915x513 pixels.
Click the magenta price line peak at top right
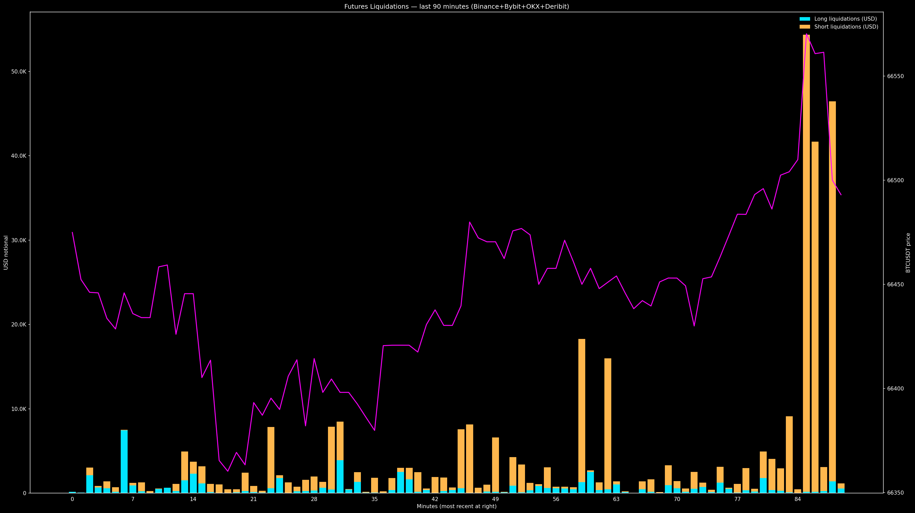click(x=807, y=34)
